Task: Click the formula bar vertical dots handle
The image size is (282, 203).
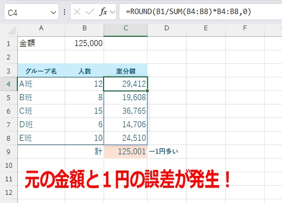Action: (x=65, y=12)
